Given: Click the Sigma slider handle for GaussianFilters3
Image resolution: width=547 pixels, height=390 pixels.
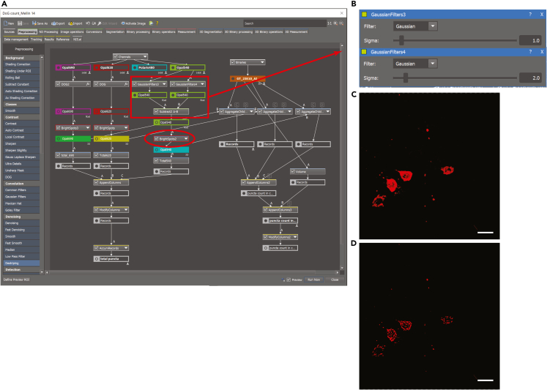Looking at the screenshot, I should [x=401, y=40].
